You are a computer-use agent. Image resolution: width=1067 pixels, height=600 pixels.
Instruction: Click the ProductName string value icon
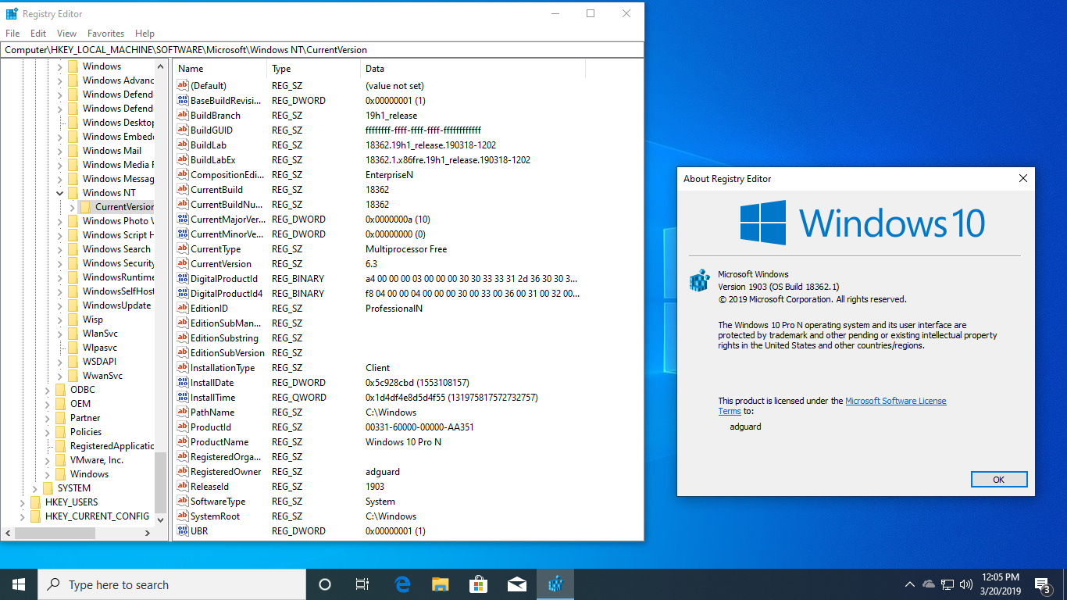(x=183, y=442)
